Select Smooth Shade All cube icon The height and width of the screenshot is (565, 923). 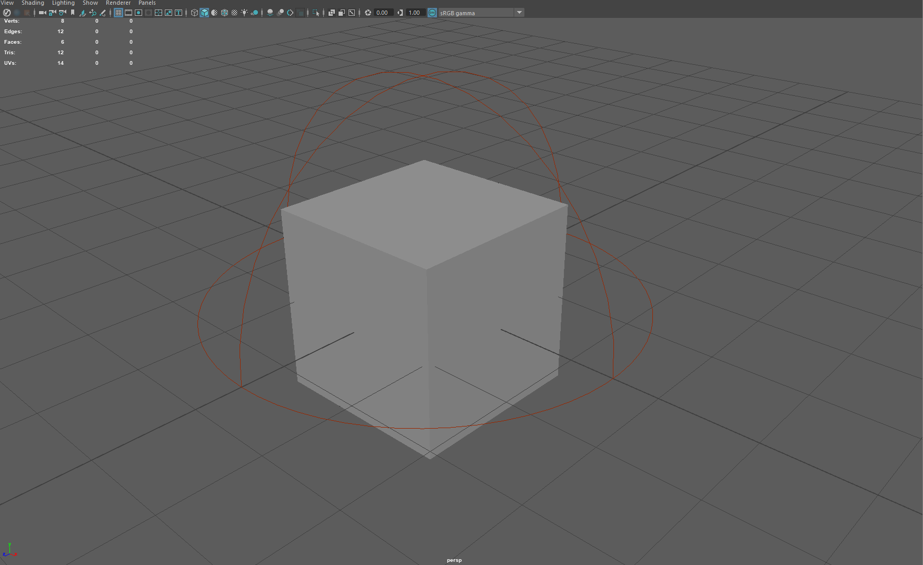tap(204, 13)
